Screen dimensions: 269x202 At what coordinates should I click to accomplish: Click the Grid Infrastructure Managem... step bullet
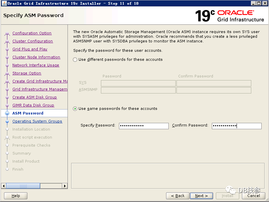coord(7,89)
